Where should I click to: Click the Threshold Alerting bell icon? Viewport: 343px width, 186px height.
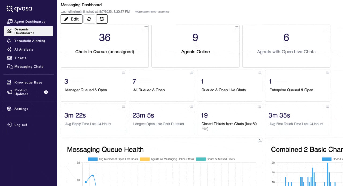tap(9, 41)
